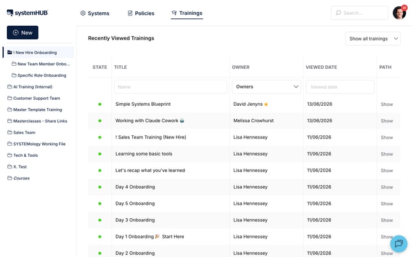Open the Show all trainings dropdown

tap(373, 39)
